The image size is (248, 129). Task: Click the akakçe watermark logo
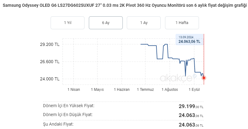pos(176,78)
